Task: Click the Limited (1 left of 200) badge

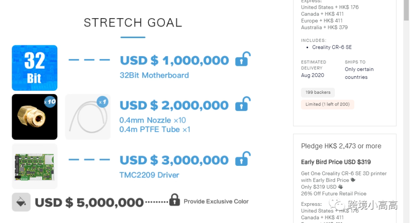Action: tap(327, 104)
